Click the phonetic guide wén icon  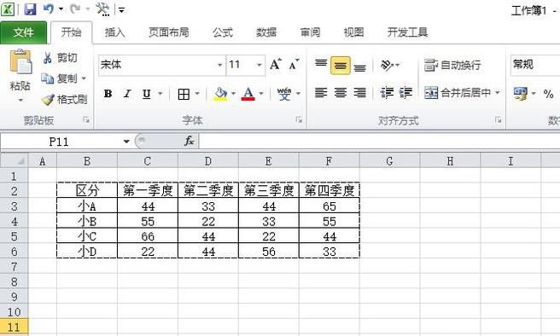pos(284,94)
